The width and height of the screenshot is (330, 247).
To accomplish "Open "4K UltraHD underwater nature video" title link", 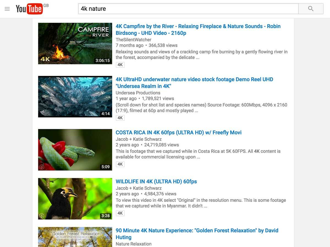I will [194, 83].
